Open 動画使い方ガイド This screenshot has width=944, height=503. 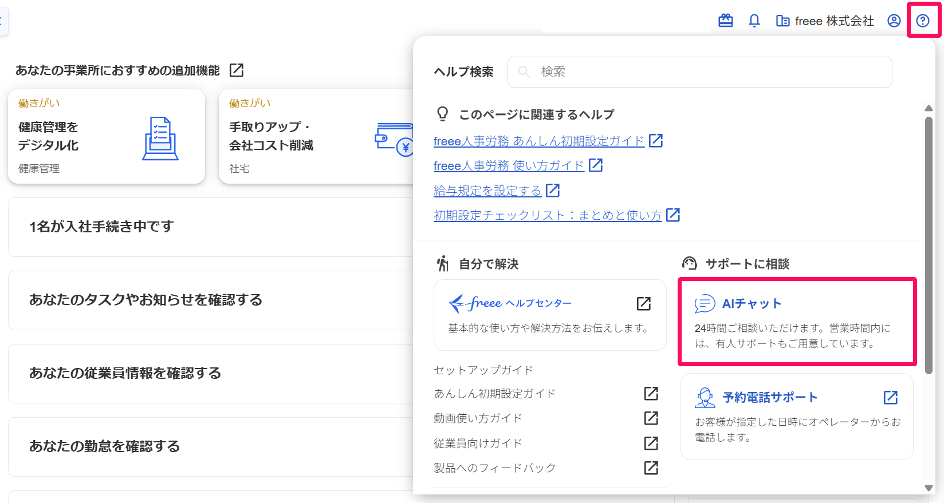[x=478, y=418]
